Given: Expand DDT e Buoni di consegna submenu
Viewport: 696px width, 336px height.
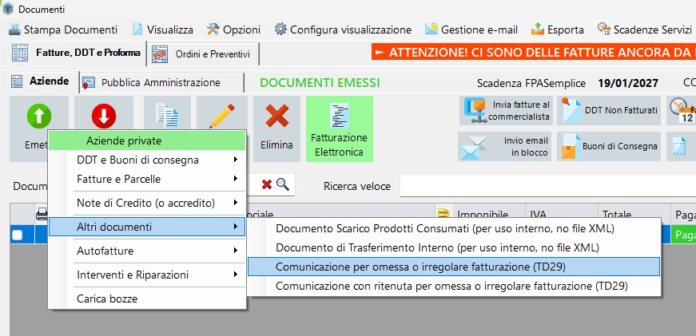Looking at the screenshot, I should (146, 160).
